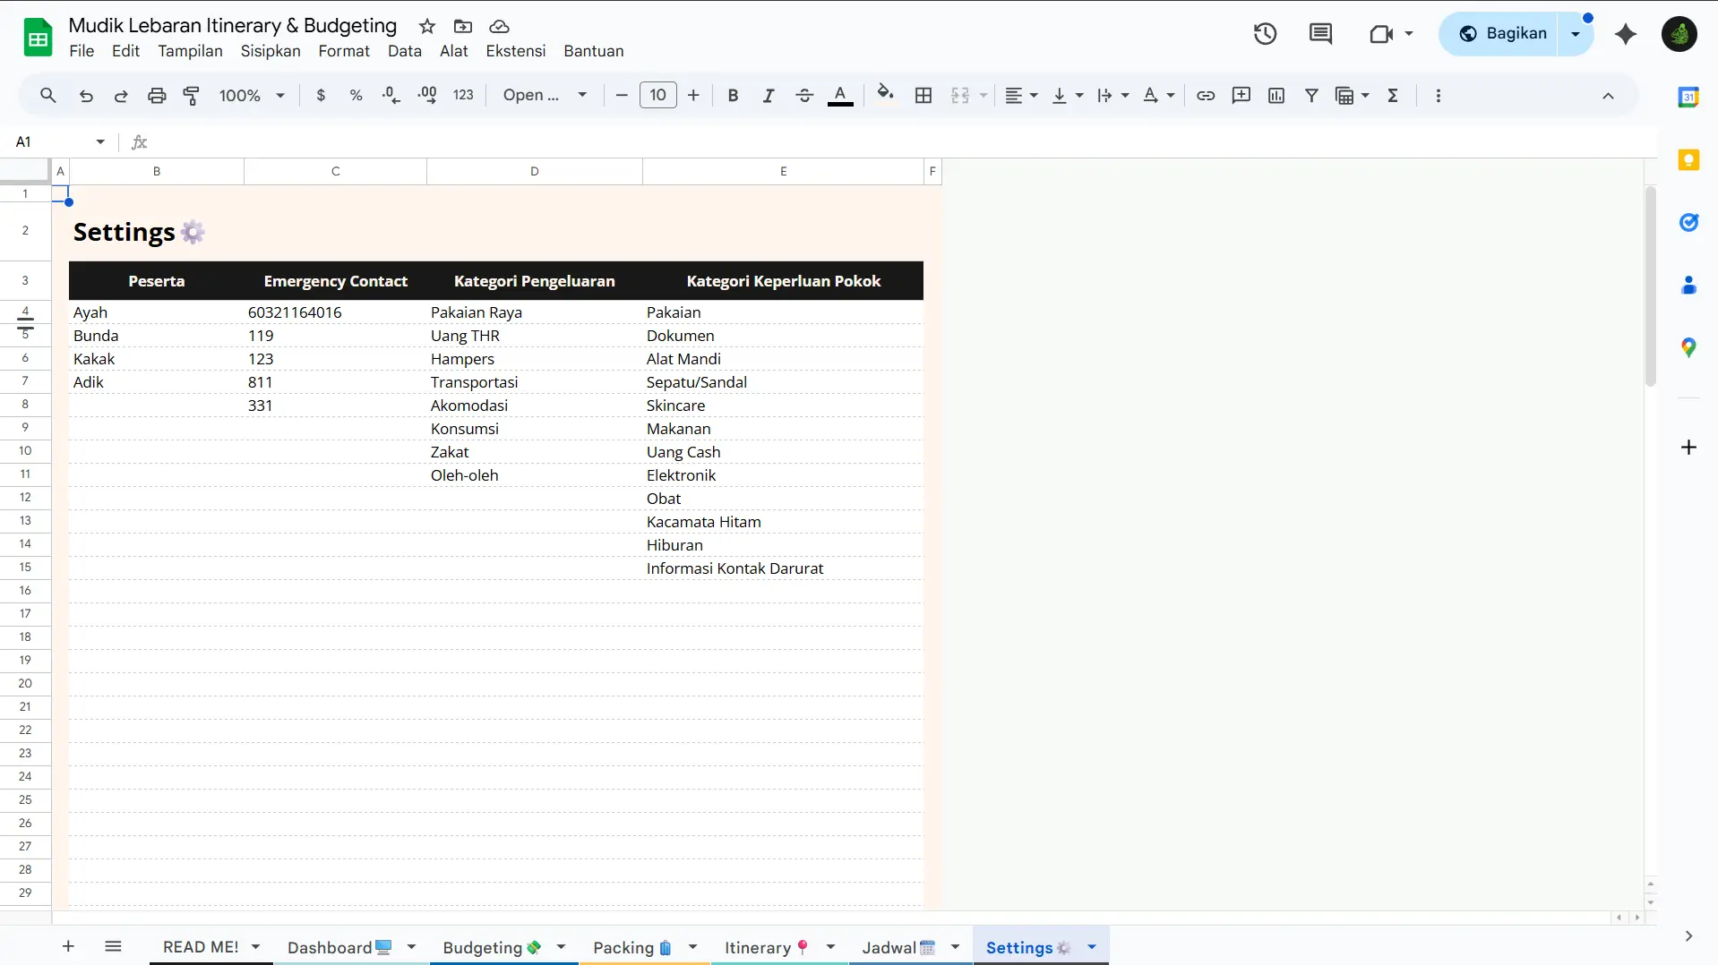Toggle bold formatting on the toolbar

pyautogui.click(x=733, y=95)
